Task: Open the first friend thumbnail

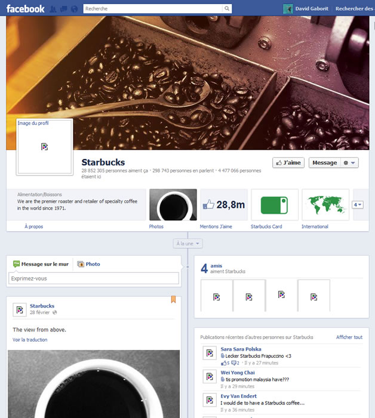Action: [216, 296]
